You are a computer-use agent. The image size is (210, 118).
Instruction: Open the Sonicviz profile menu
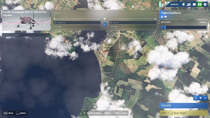(174, 5)
